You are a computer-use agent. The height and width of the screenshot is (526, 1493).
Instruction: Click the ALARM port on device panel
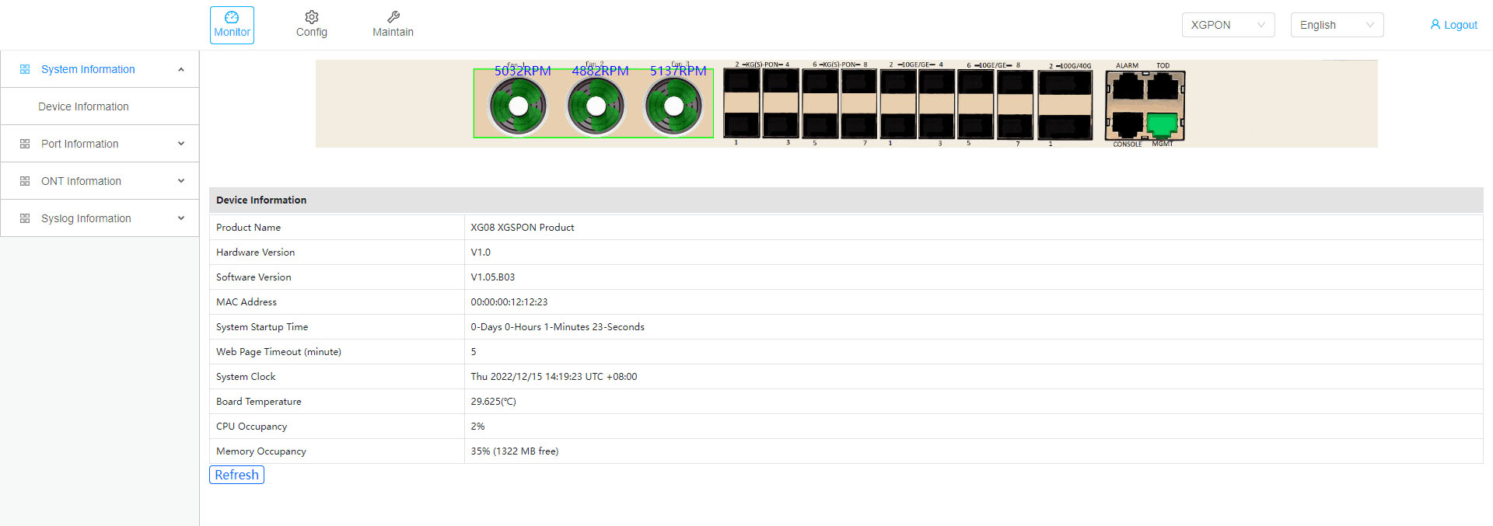(1127, 85)
